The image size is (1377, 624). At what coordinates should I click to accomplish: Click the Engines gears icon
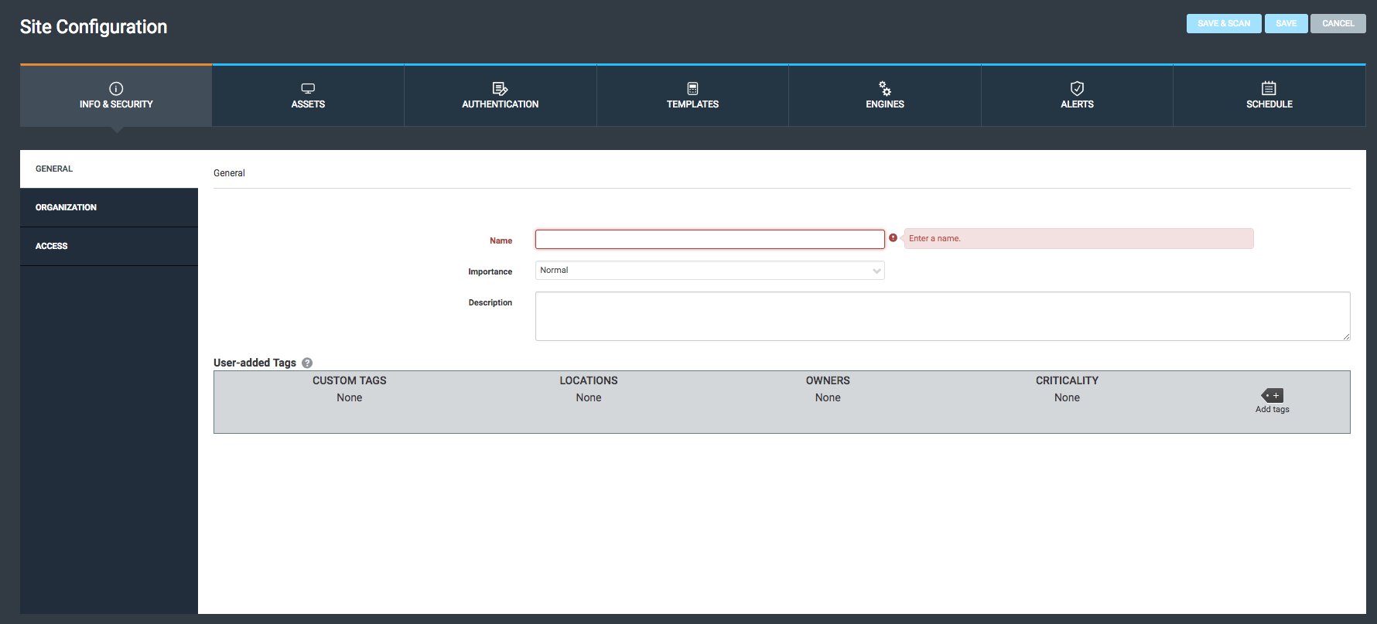884,88
